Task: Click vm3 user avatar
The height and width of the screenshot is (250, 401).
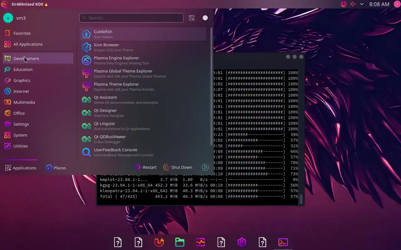Action: 8,18
